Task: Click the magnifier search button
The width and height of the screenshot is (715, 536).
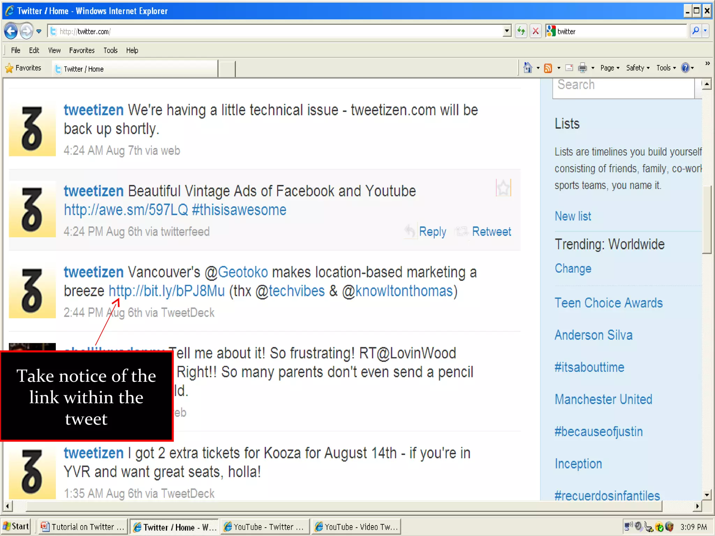Action: coord(695,31)
